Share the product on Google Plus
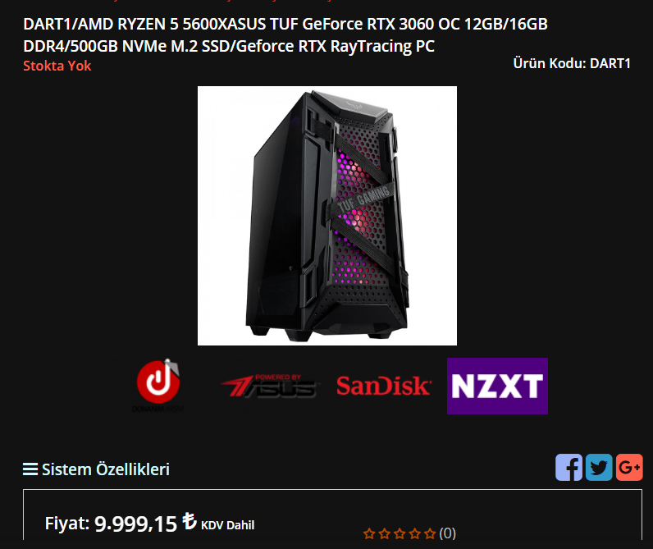Viewport: 653px width, 549px height. (629, 468)
